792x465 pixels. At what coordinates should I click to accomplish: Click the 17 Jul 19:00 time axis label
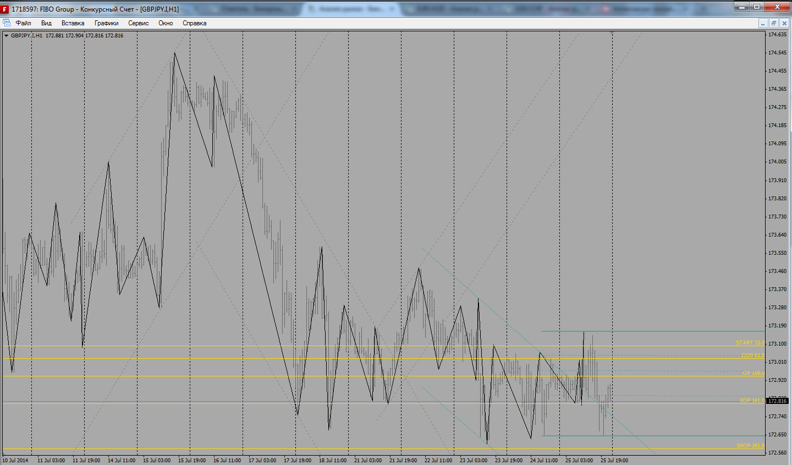click(297, 461)
